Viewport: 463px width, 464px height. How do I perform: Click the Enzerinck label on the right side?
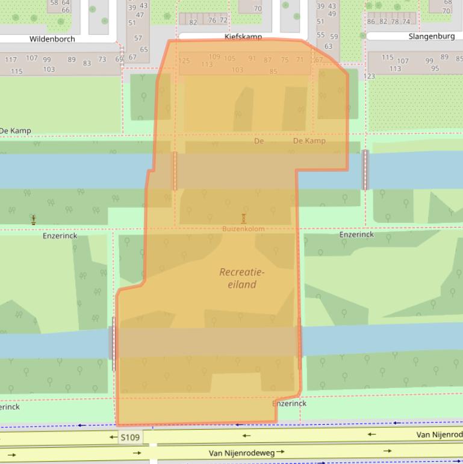click(x=356, y=234)
